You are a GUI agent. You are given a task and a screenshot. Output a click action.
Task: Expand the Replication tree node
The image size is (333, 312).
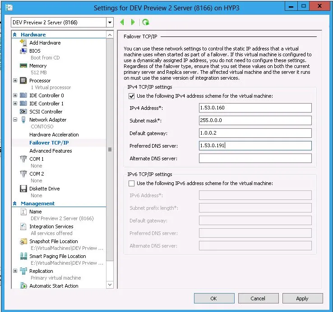click(15, 271)
